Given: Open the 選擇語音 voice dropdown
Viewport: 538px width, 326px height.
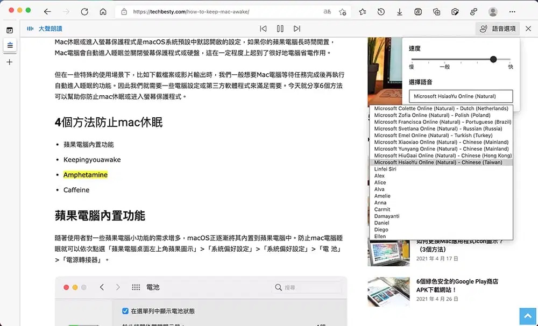Looking at the screenshot, I should [x=461, y=96].
